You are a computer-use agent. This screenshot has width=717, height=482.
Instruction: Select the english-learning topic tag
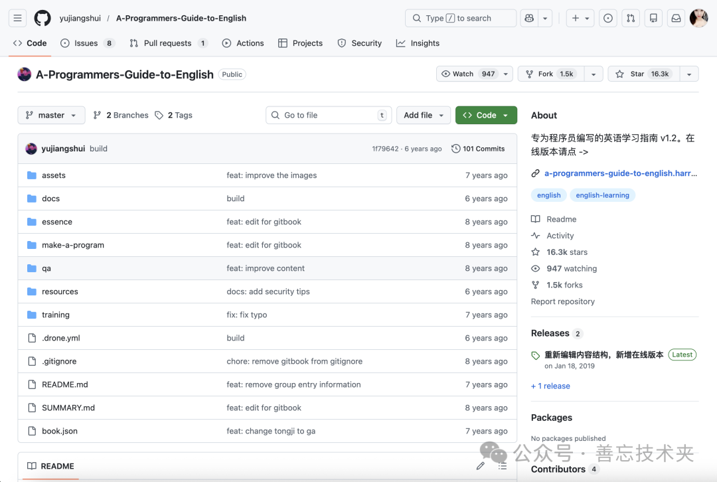tap(602, 195)
